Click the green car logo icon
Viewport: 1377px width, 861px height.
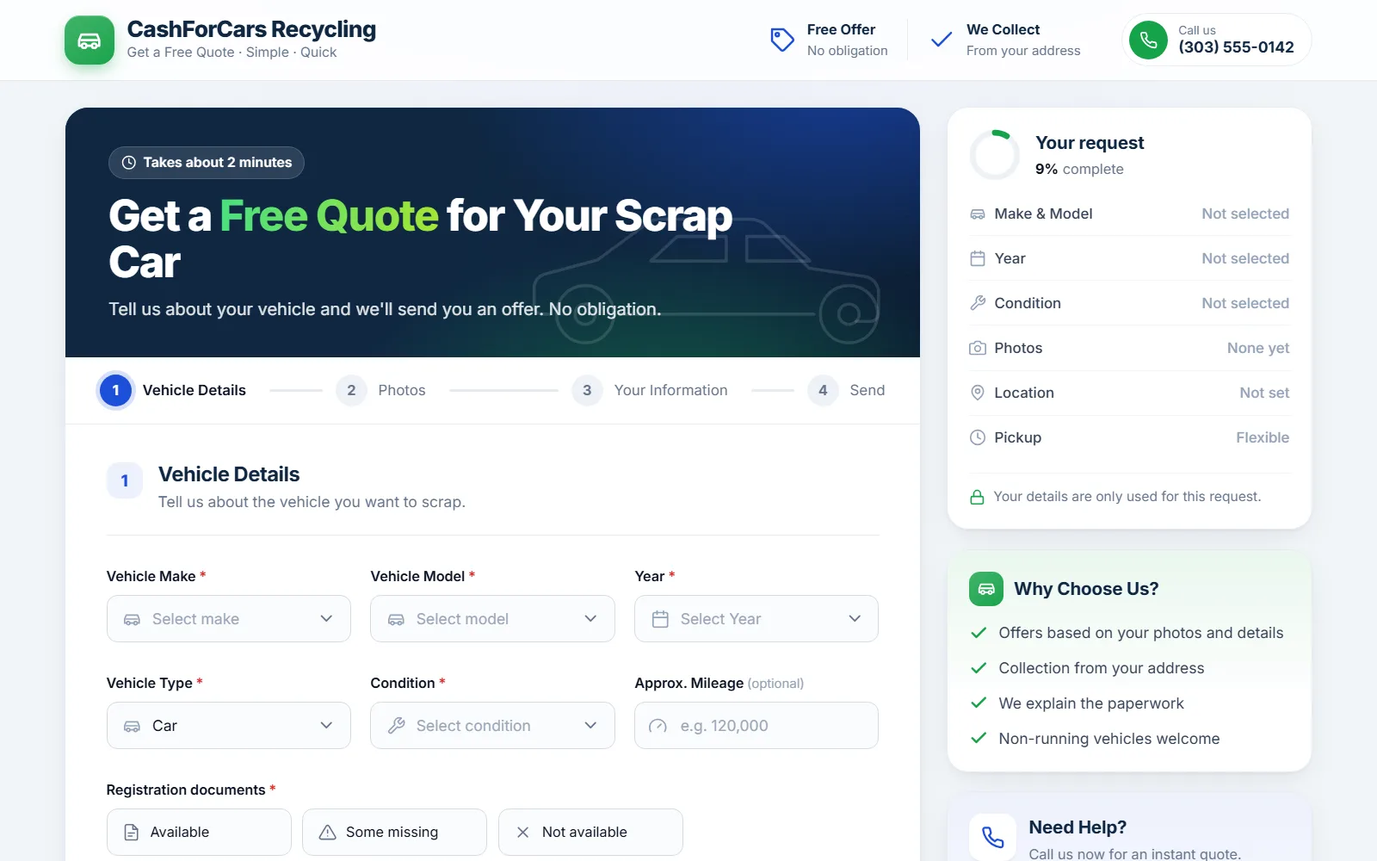click(x=90, y=40)
